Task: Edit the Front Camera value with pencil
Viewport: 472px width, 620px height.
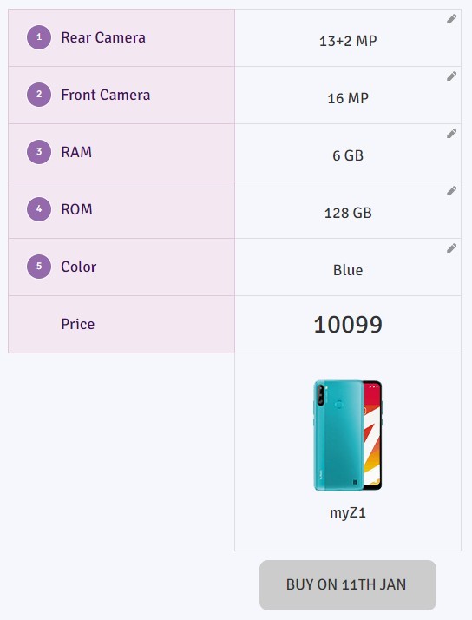Action: (x=451, y=76)
